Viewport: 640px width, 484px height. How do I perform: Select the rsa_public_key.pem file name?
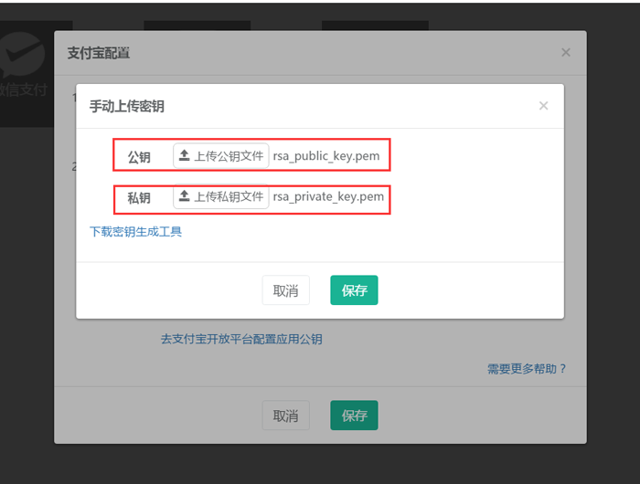326,156
